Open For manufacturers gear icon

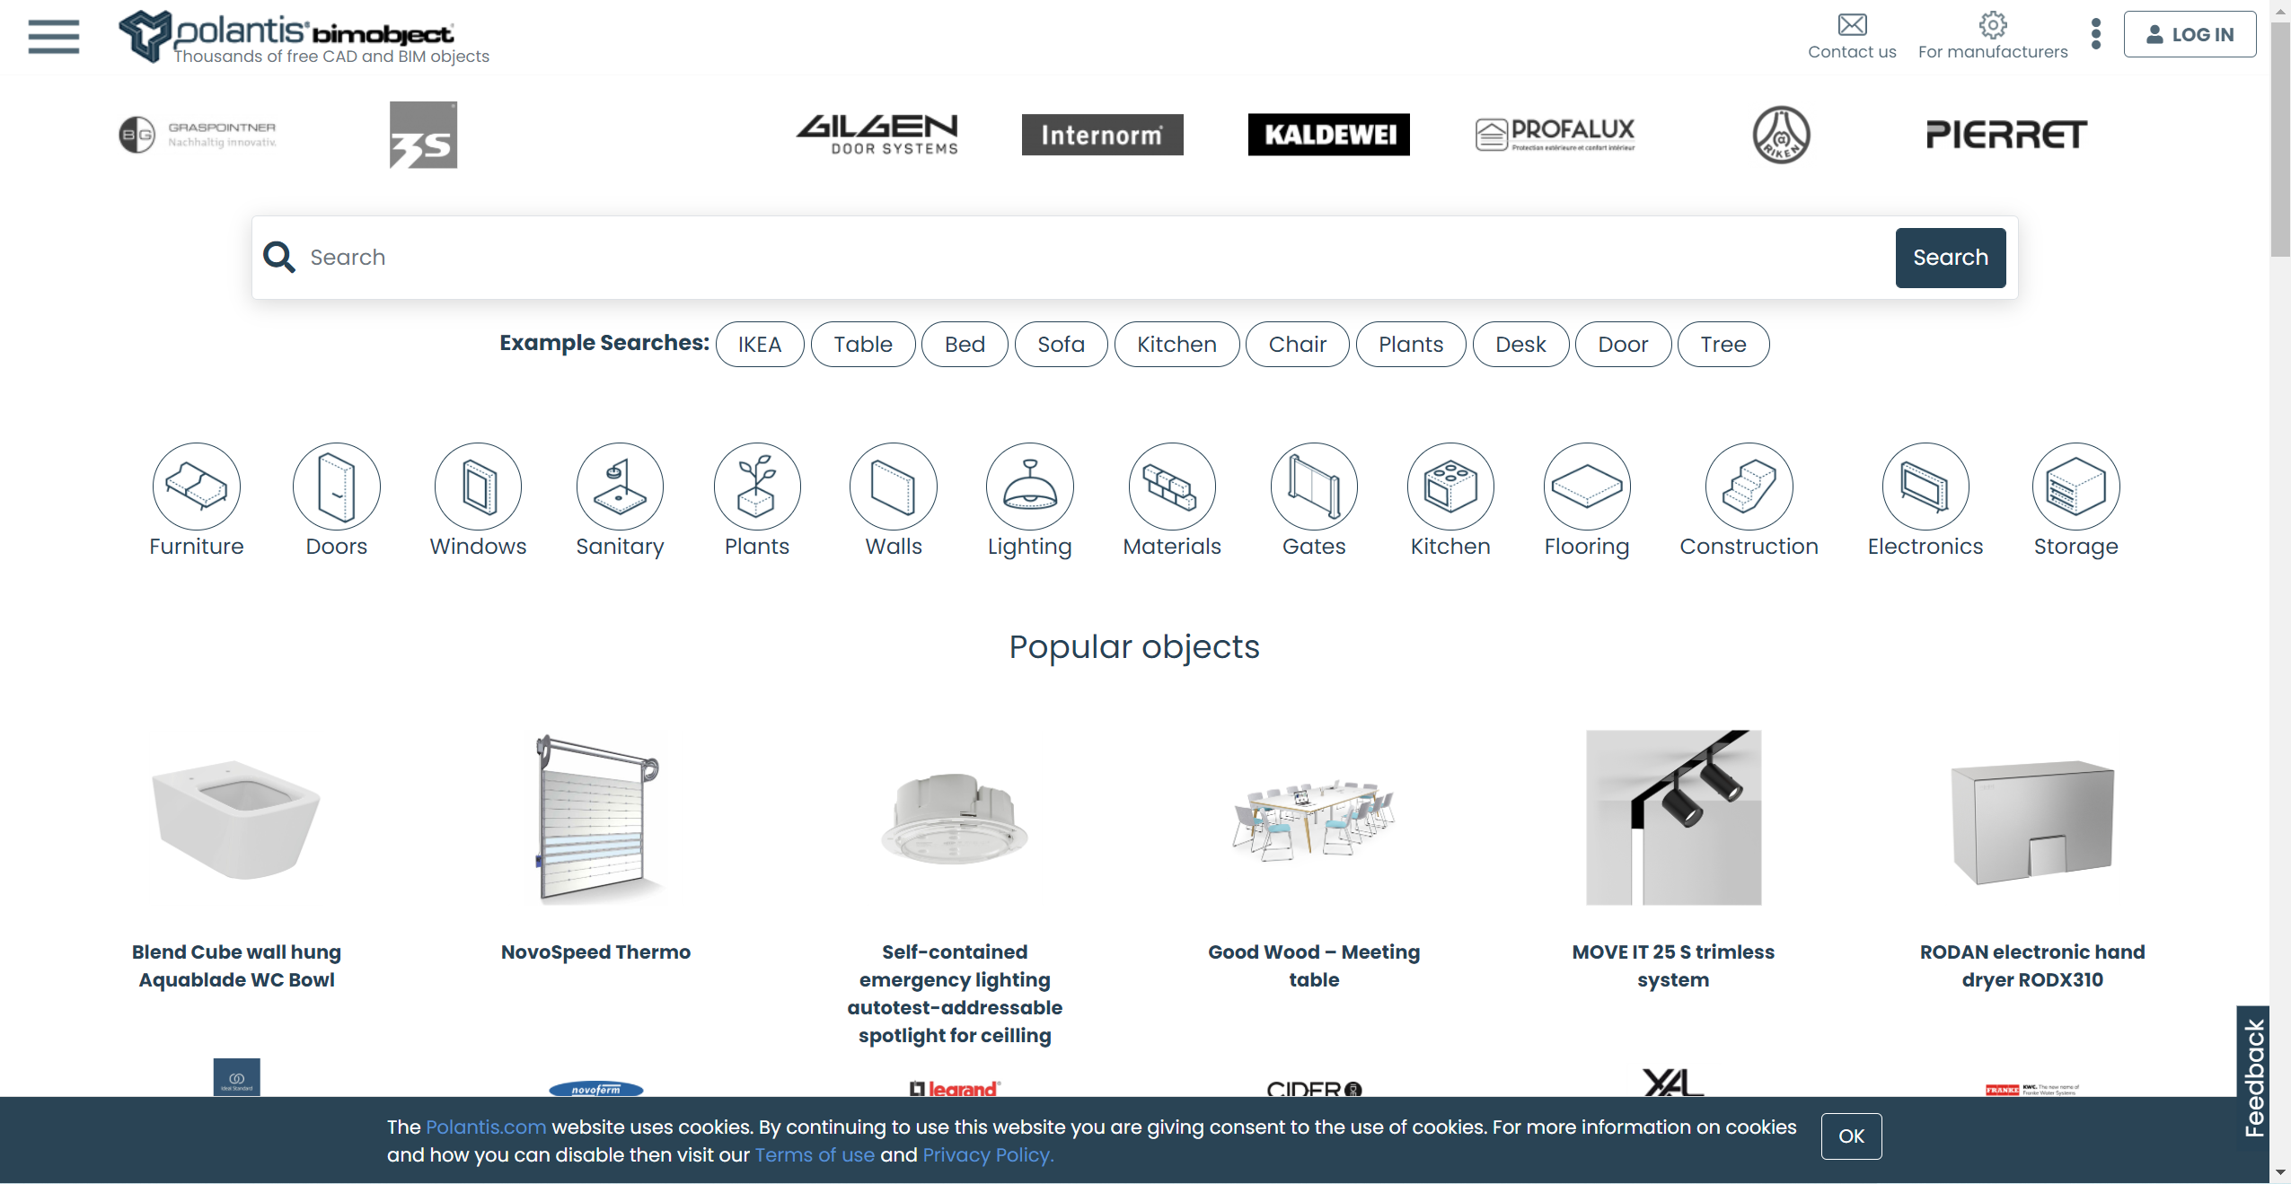coord(1993,24)
